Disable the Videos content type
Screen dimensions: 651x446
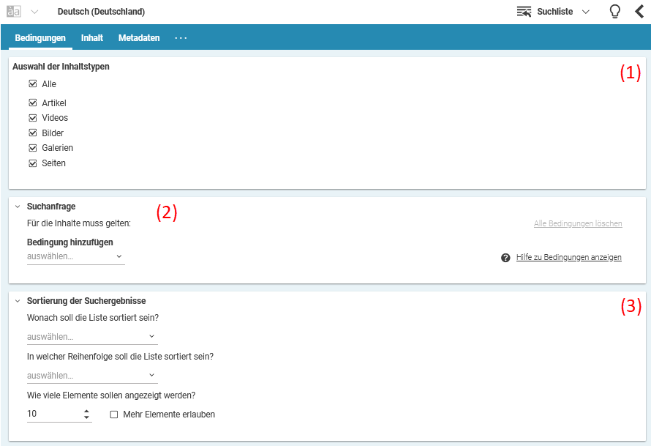pos(32,117)
